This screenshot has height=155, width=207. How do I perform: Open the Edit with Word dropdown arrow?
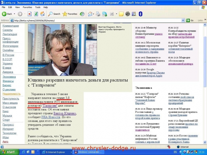point(116,14)
